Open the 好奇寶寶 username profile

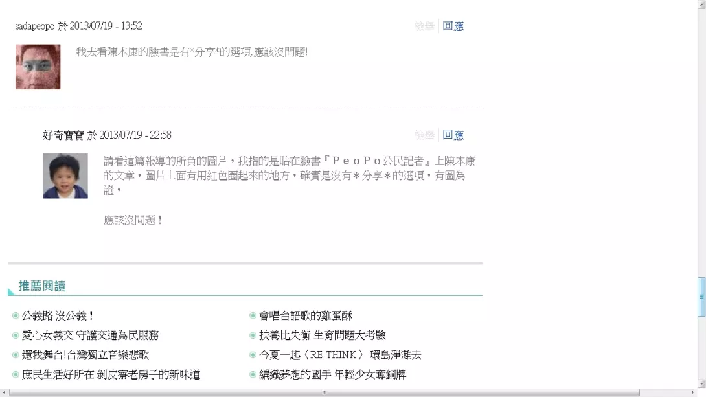[63, 135]
